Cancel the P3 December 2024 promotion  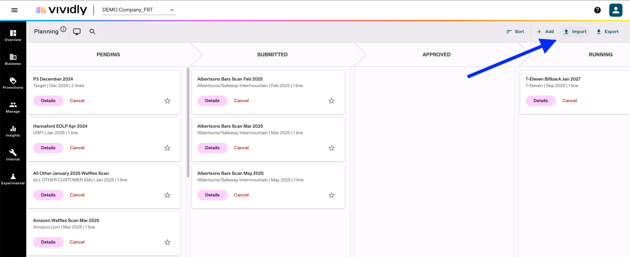(77, 101)
